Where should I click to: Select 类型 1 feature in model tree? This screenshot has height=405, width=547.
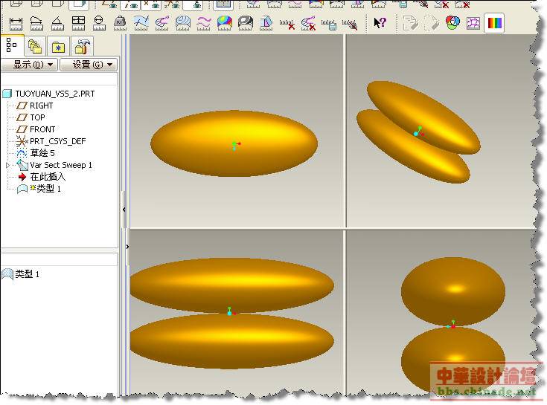[x=49, y=189]
